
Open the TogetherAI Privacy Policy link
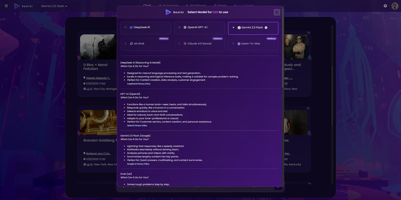click(x=139, y=84)
